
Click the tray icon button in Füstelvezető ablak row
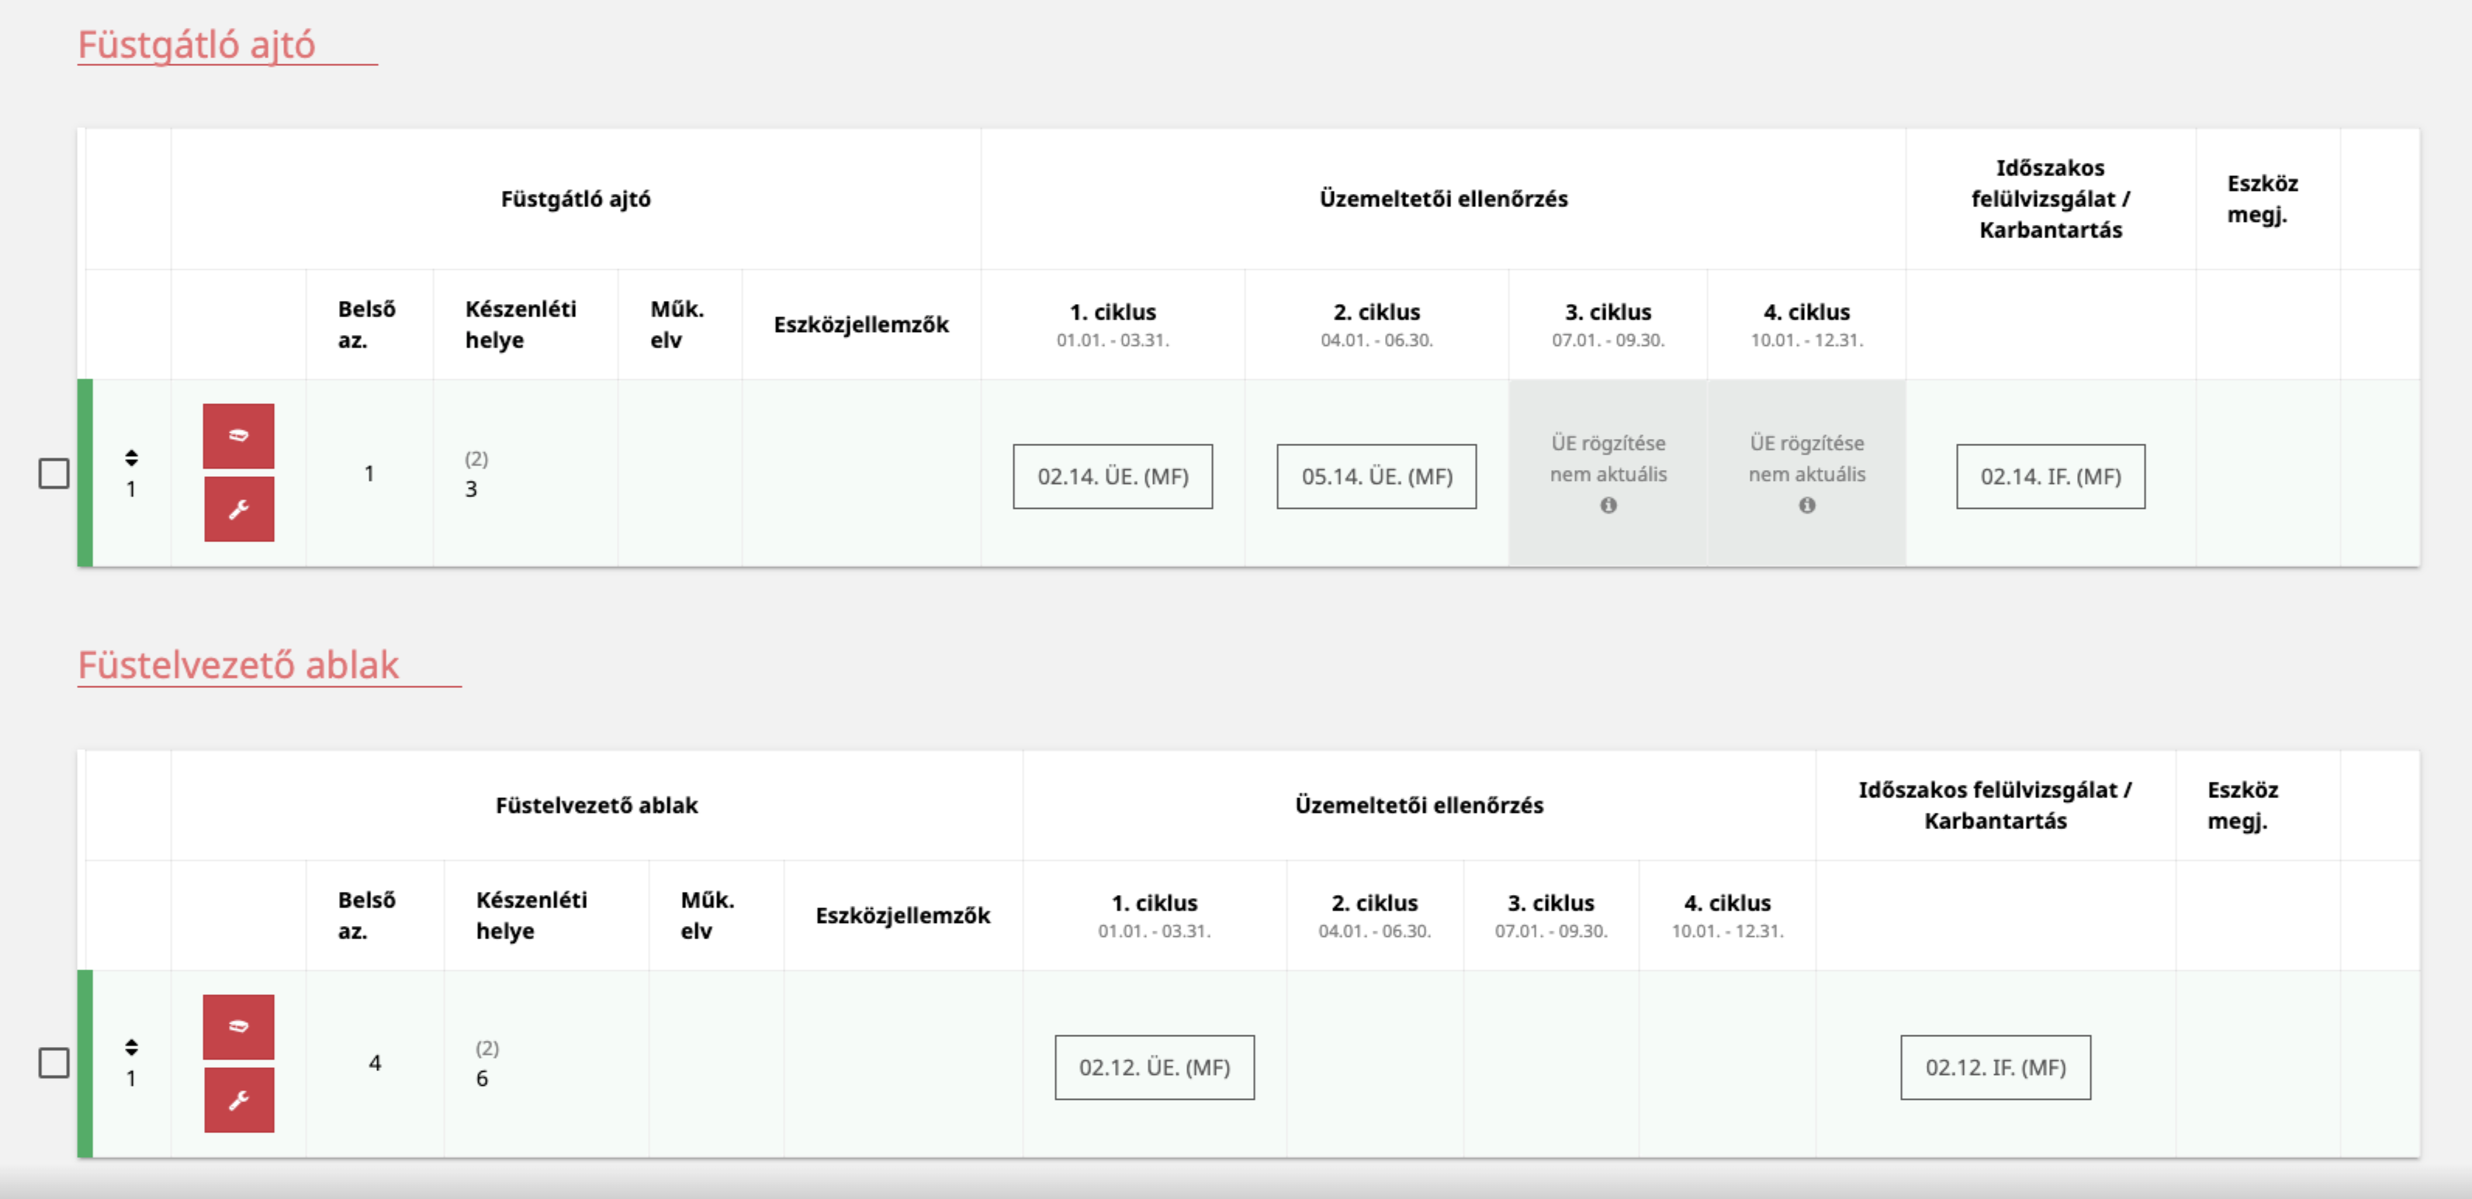click(239, 1026)
